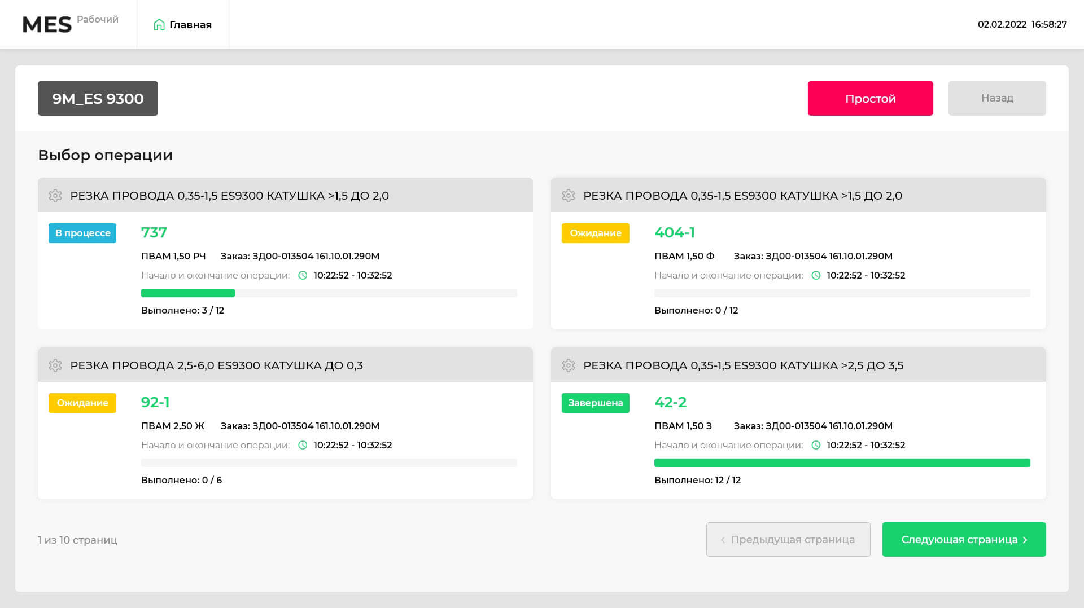1084x608 pixels.
Task: Click Выполнено: 0 / 12 text
Action: point(696,310)
